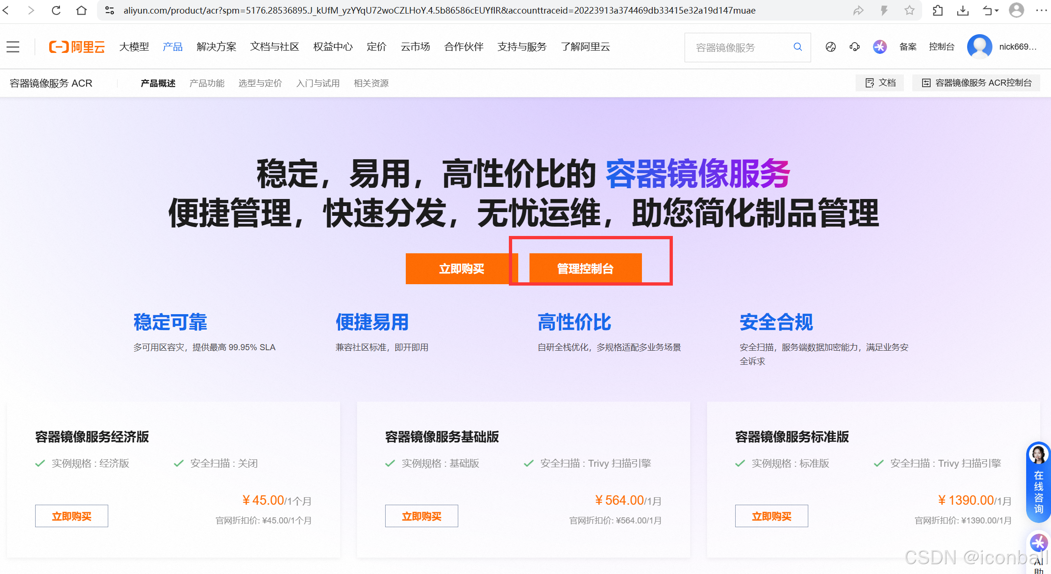Open the user avatar profile

(979, 47)
